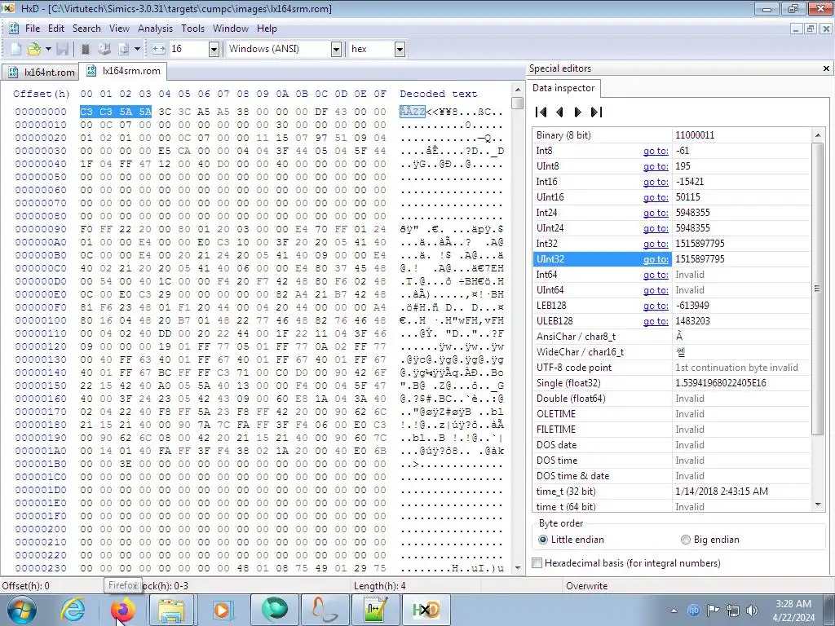Show hidden tray icons arrow
The image size is (835, 626).
click(674, 611)
